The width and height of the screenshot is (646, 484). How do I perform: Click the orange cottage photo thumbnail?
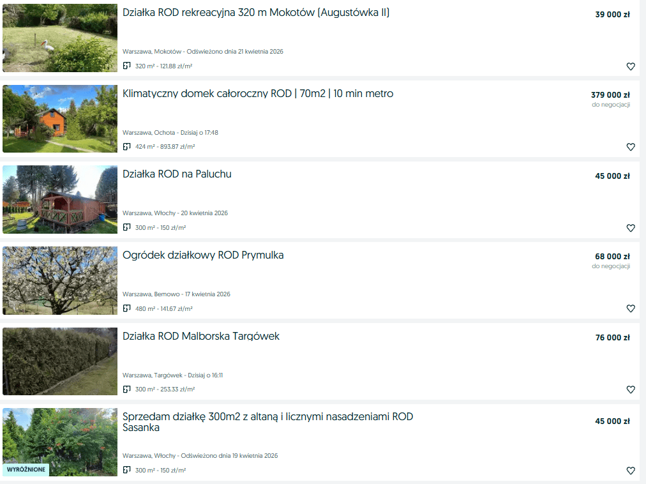[60, 119]
